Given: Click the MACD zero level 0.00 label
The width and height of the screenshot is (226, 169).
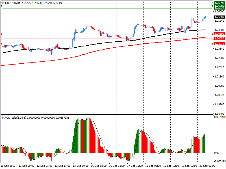Looking at the screenshot, I should (217, 153).
